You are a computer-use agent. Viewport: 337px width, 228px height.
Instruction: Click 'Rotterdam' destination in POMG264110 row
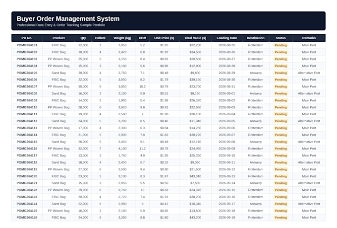pyautogui.click(x=256, y=107)
